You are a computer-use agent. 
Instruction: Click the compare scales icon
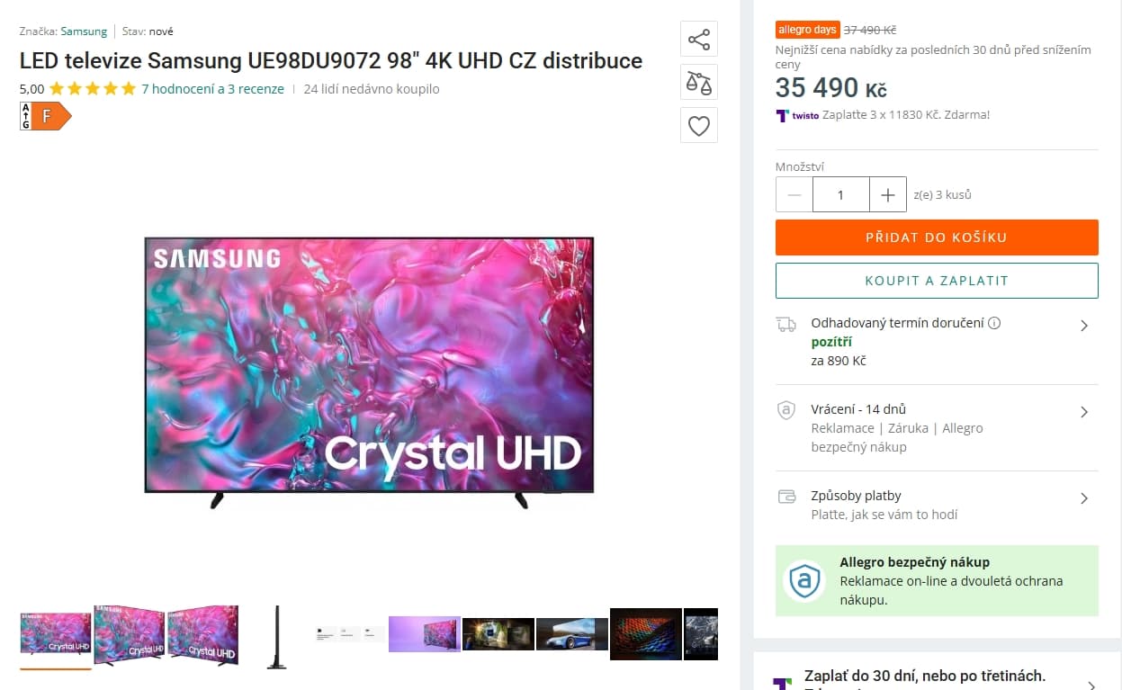point(698,83)
